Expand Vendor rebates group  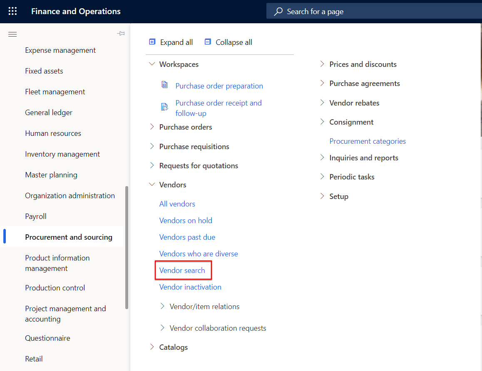(x=322, y=103)
